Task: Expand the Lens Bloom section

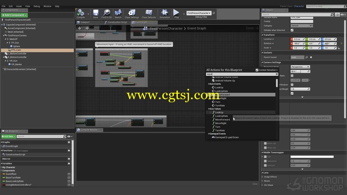Action: tap(262, 181)
